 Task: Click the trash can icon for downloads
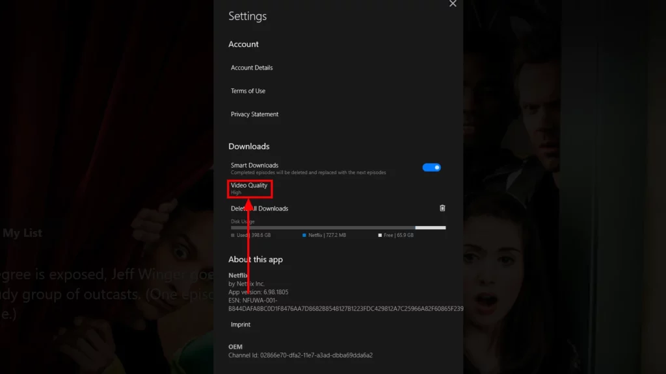coord(442,208)
